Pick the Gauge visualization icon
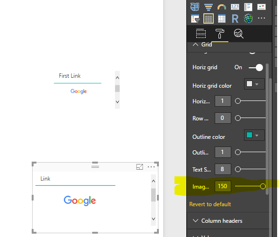 click(x=222, y=7)
